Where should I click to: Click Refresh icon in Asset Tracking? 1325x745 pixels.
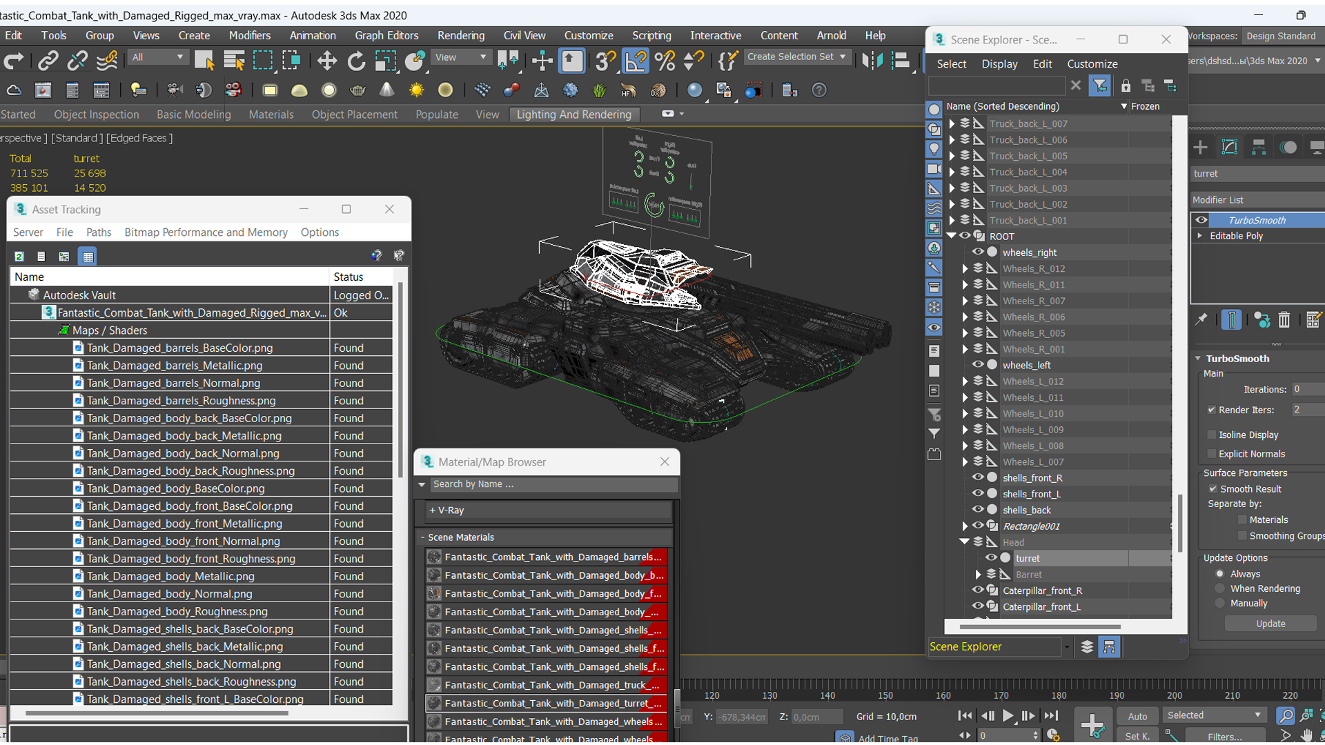(x=19, y=257)
